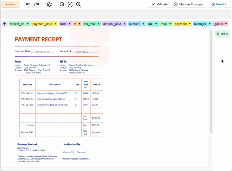Add a new field with plus icon
The width and height of the screenshot is (232, 171).
click(x=5, y=24)
